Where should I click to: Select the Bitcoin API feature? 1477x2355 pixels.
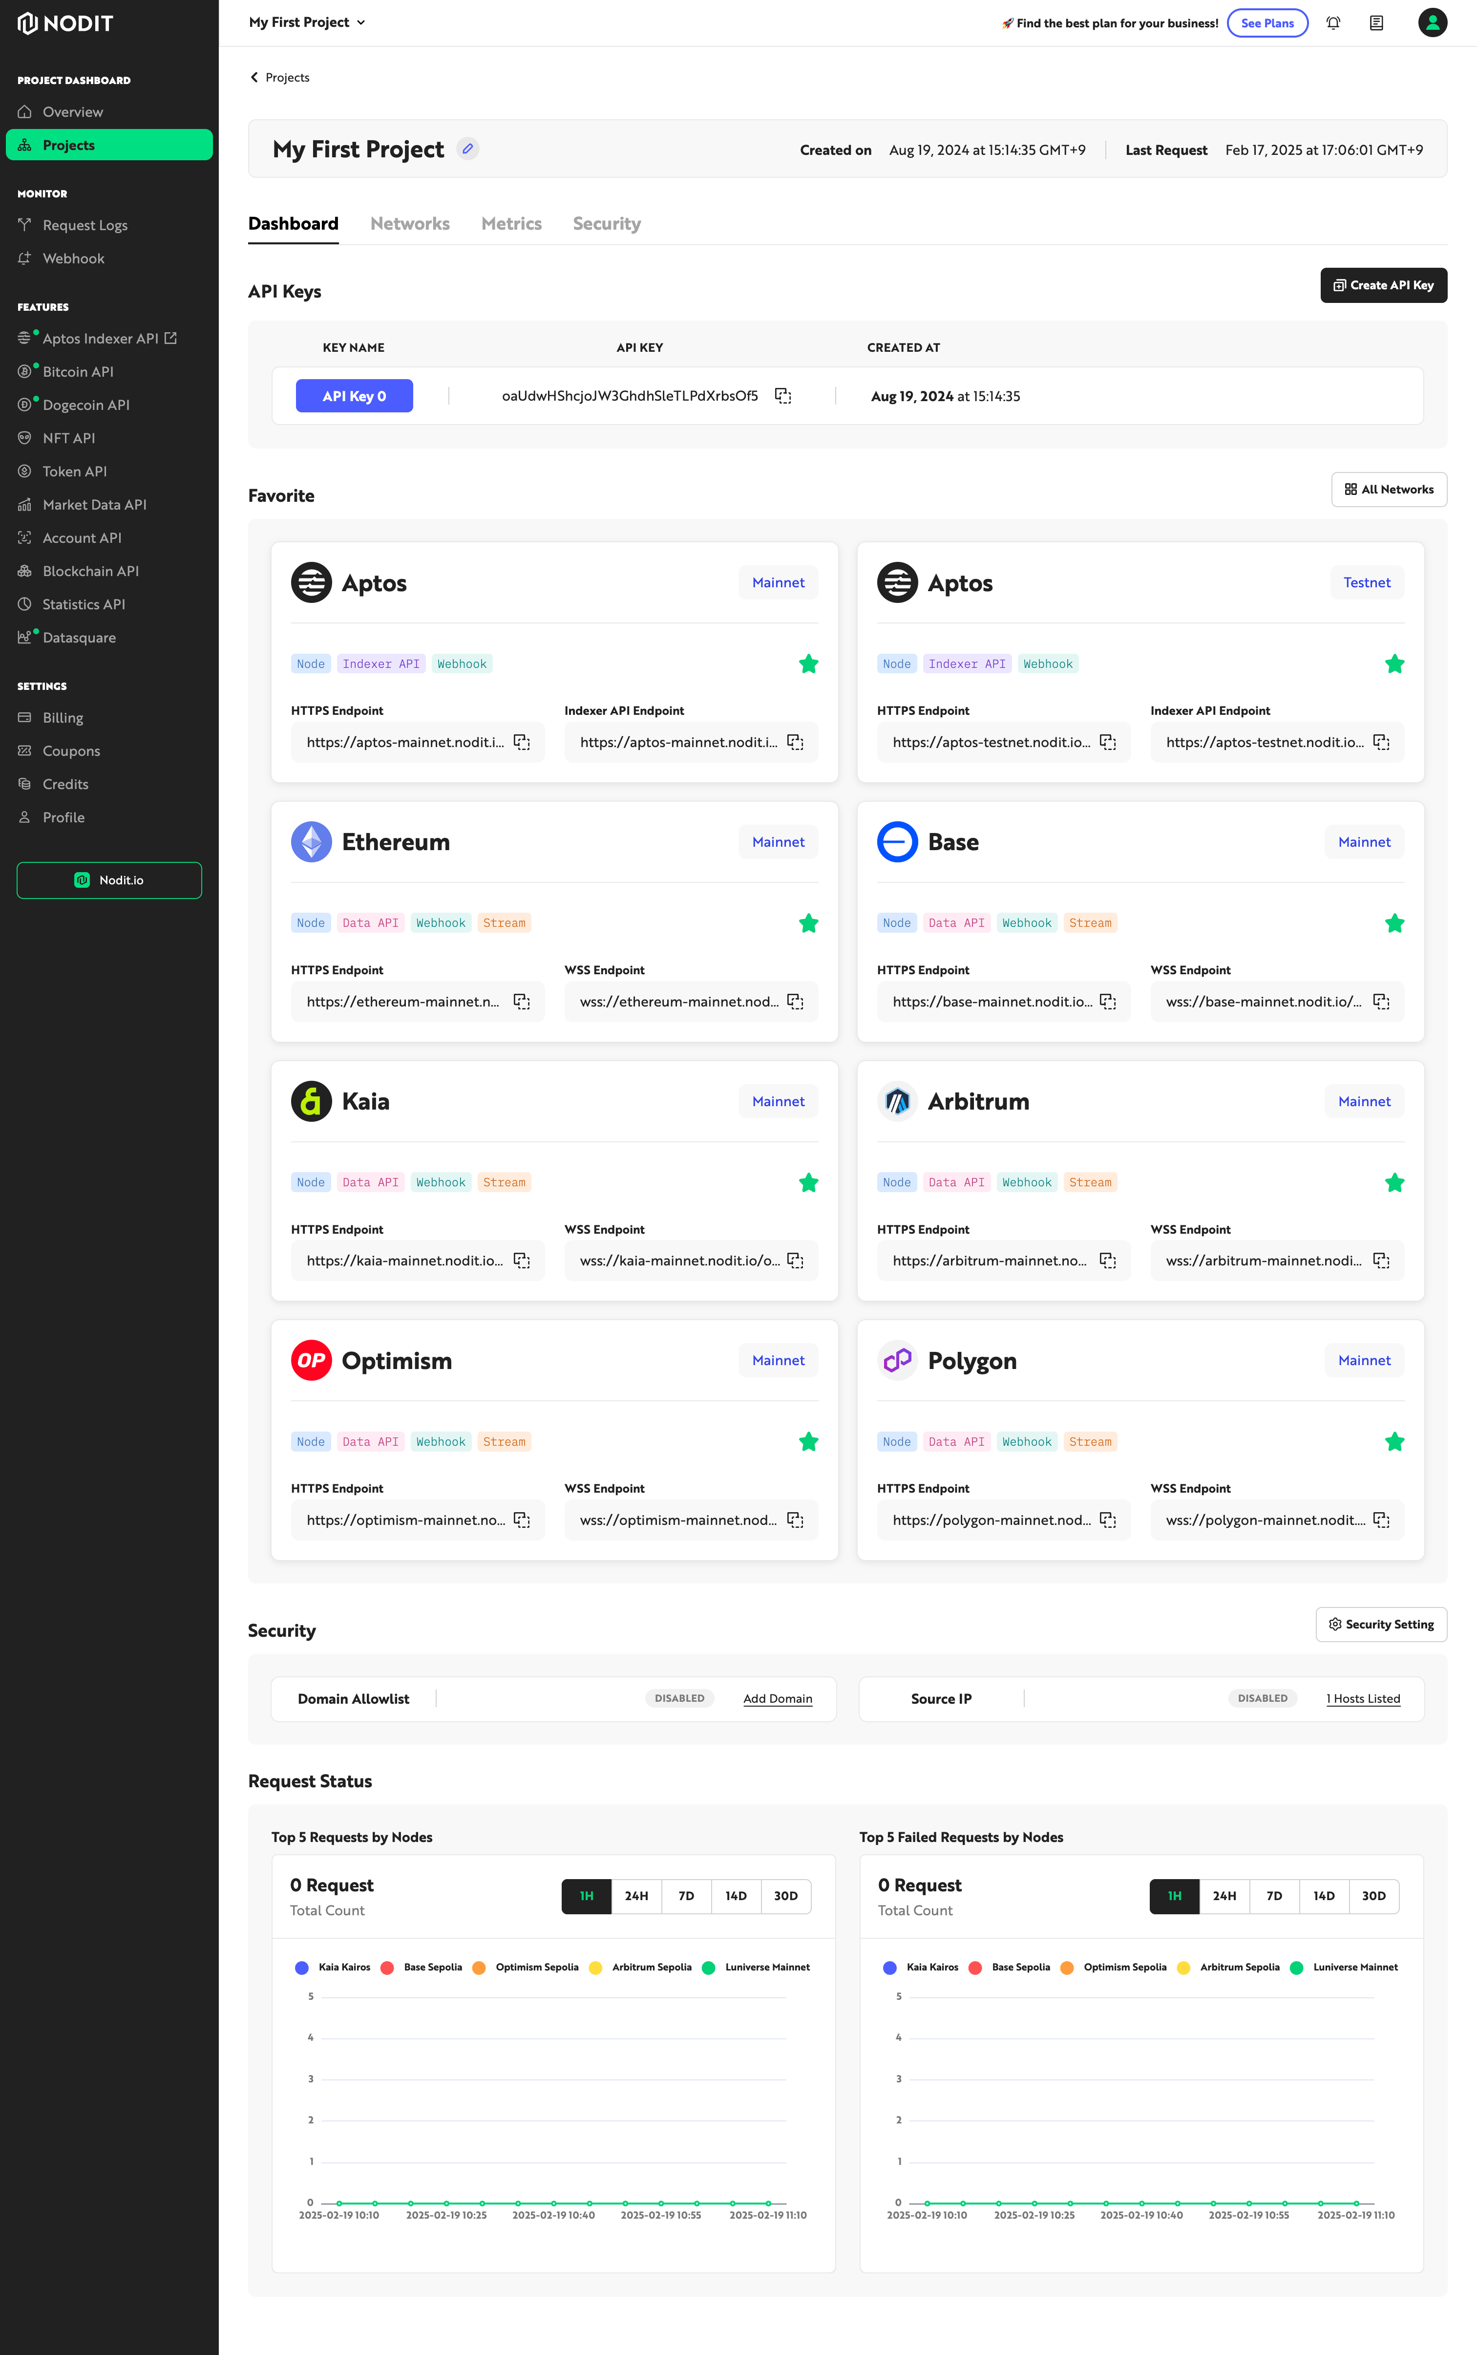click(78, 371)
